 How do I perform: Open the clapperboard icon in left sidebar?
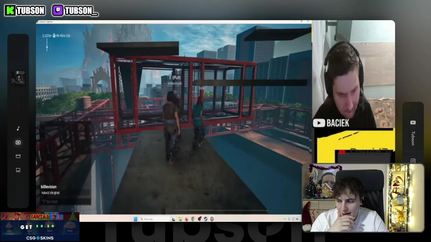[x=18, y=156]
